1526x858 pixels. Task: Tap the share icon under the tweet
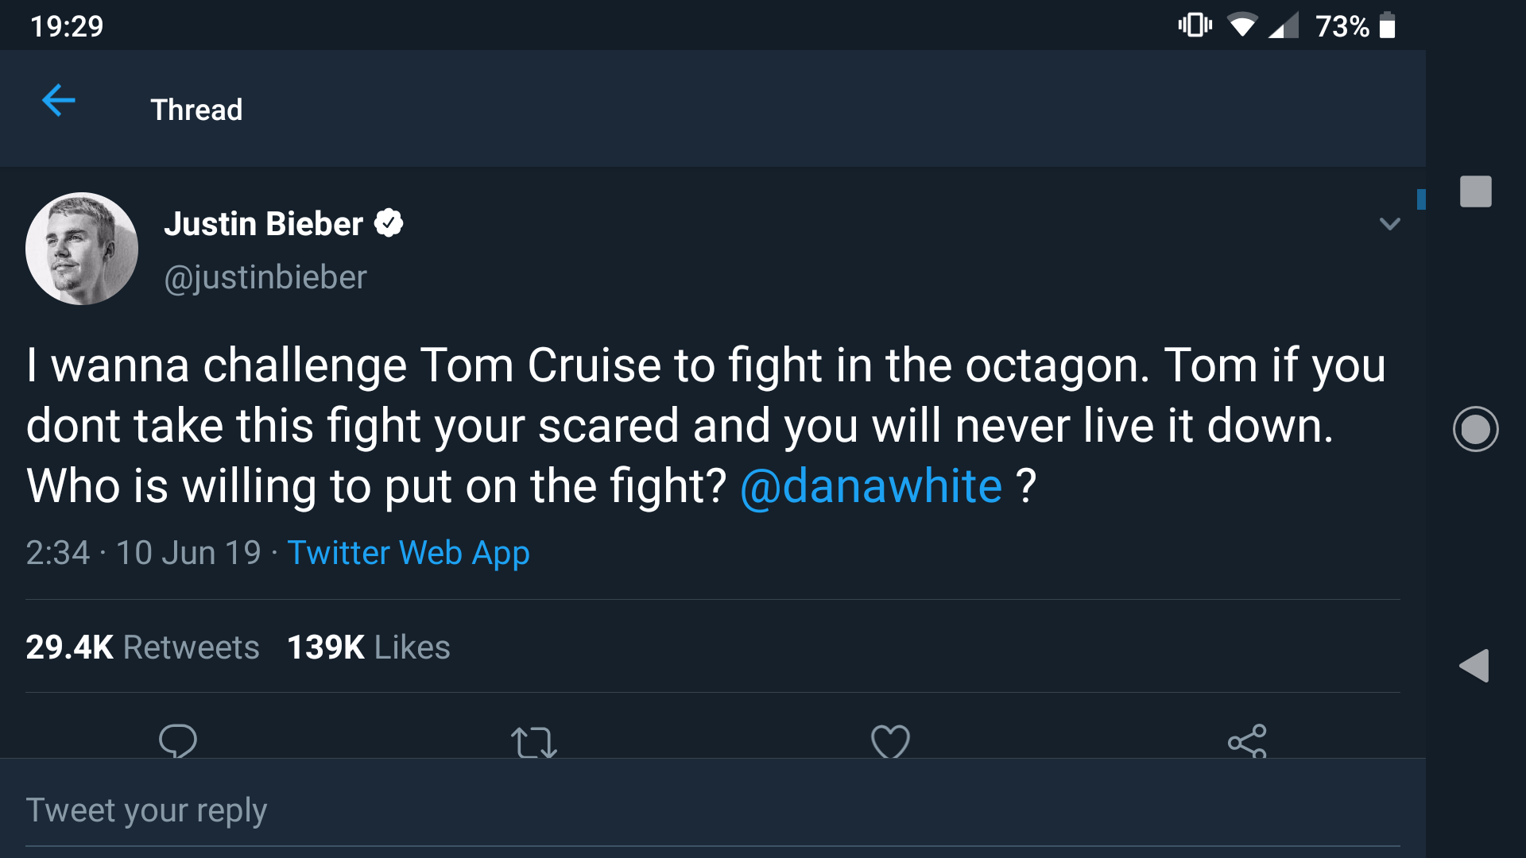pyautogui.click(x=1246, y=742)
